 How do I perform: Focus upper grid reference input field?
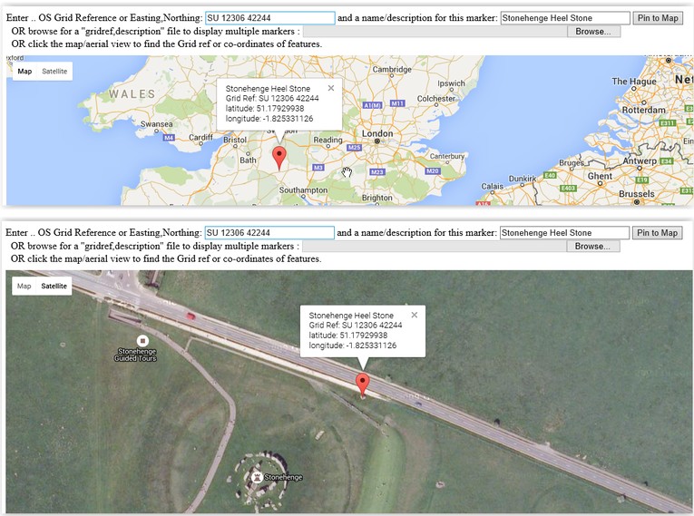pos(270,18)
